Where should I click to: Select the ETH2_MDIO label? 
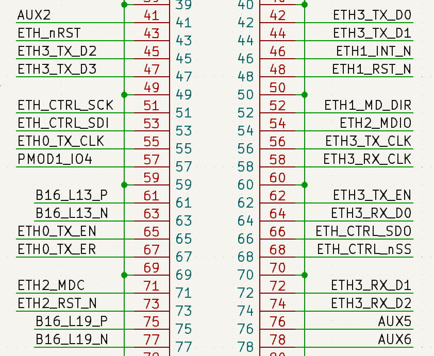point(376,123)
